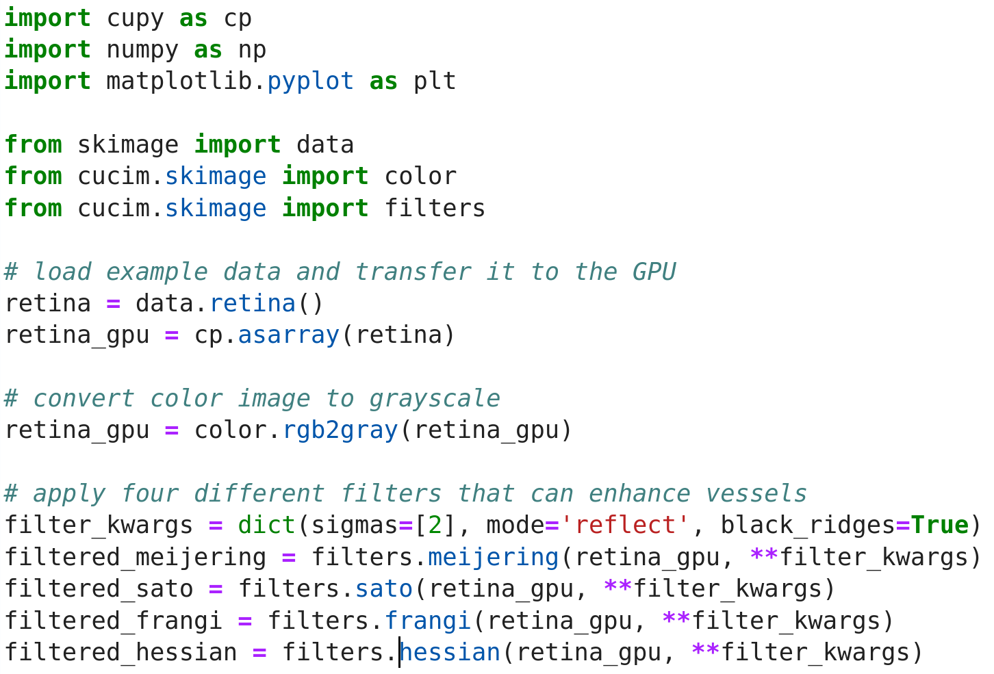
Task: Click the rgb2gray function name
Action: 340,430
